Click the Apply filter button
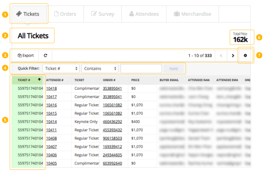Image resolution: width=266 pixels, height=174 pixels. [173, 69]
